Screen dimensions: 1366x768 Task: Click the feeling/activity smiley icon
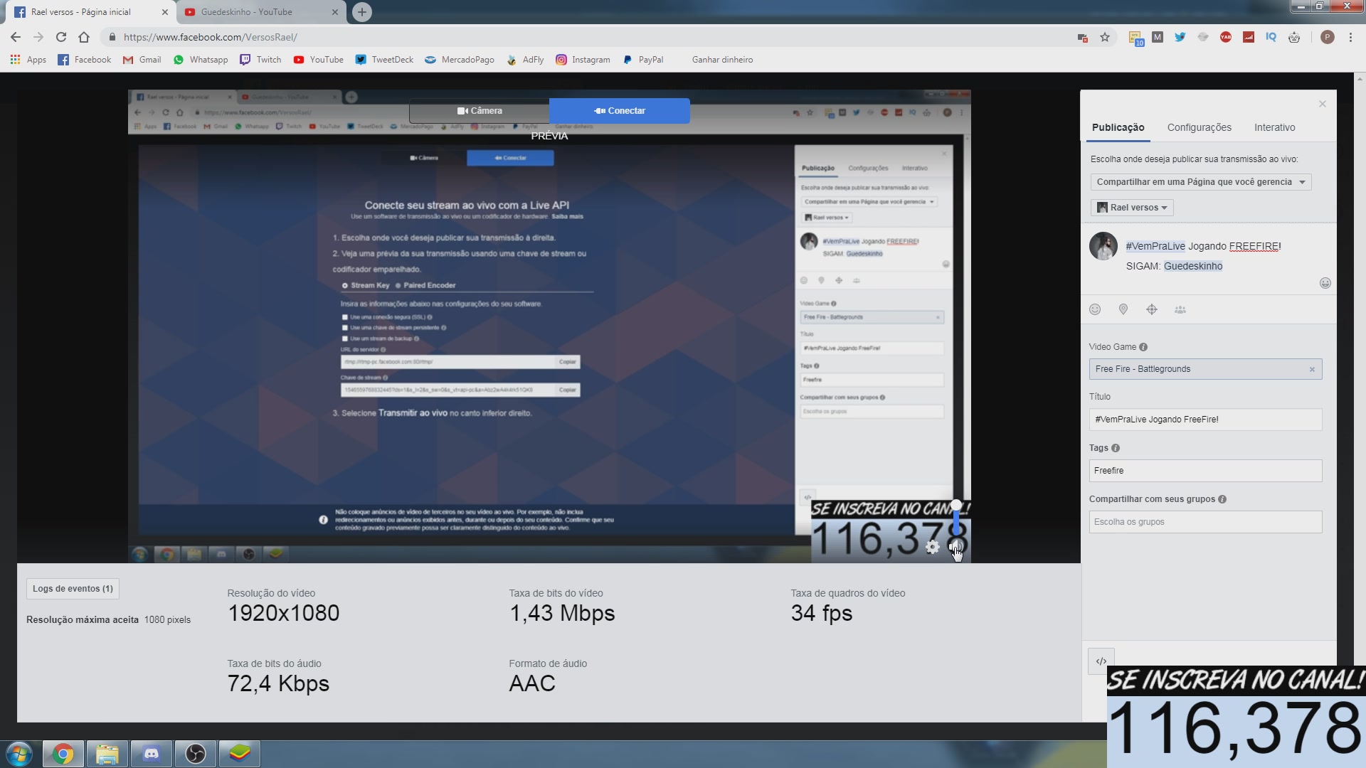(x=1095, y=309)
